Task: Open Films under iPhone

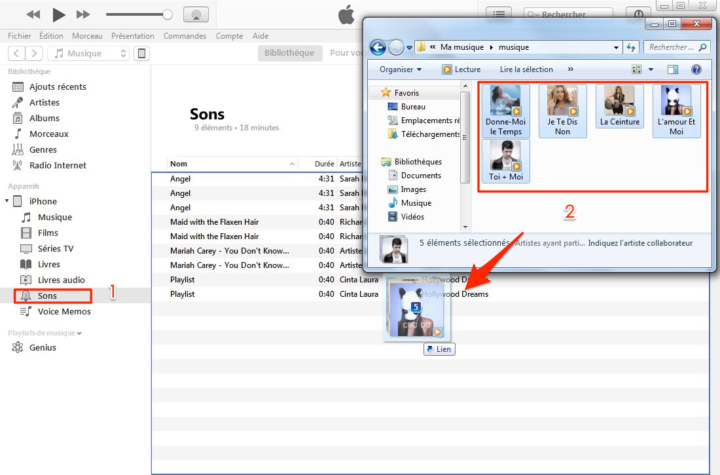Action: (x=48, y=233)
